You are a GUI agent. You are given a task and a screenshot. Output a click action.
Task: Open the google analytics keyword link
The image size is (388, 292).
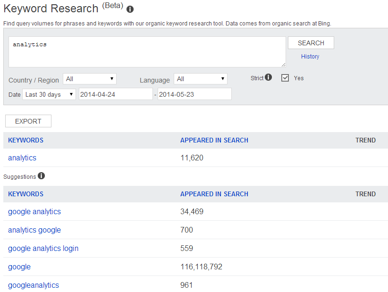click(x=34, y=212)
